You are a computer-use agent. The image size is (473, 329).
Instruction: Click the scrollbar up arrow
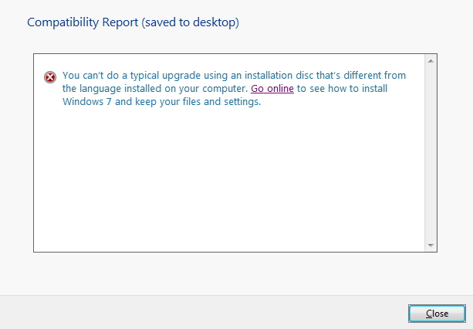431,59
